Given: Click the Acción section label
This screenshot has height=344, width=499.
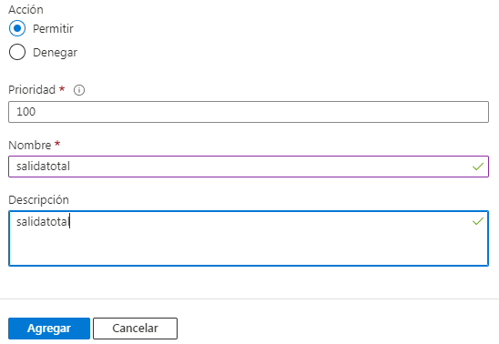Looking at the screenshot, I should point(25,10).
